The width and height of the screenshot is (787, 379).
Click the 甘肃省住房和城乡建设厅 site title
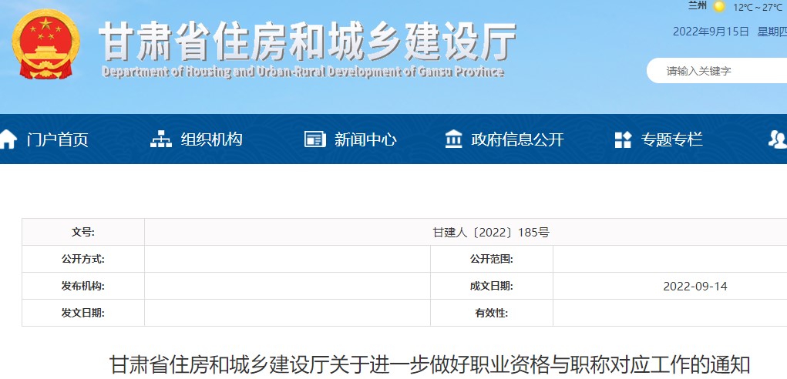tap(308, 41)
